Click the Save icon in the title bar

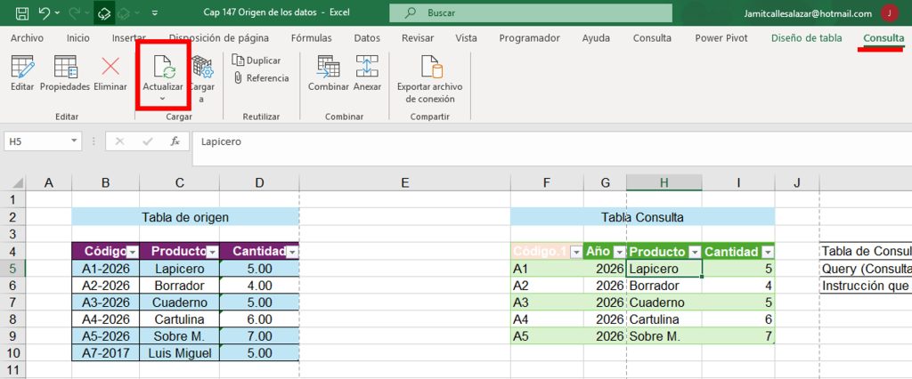pyautogui.click(x=22, y=12)
